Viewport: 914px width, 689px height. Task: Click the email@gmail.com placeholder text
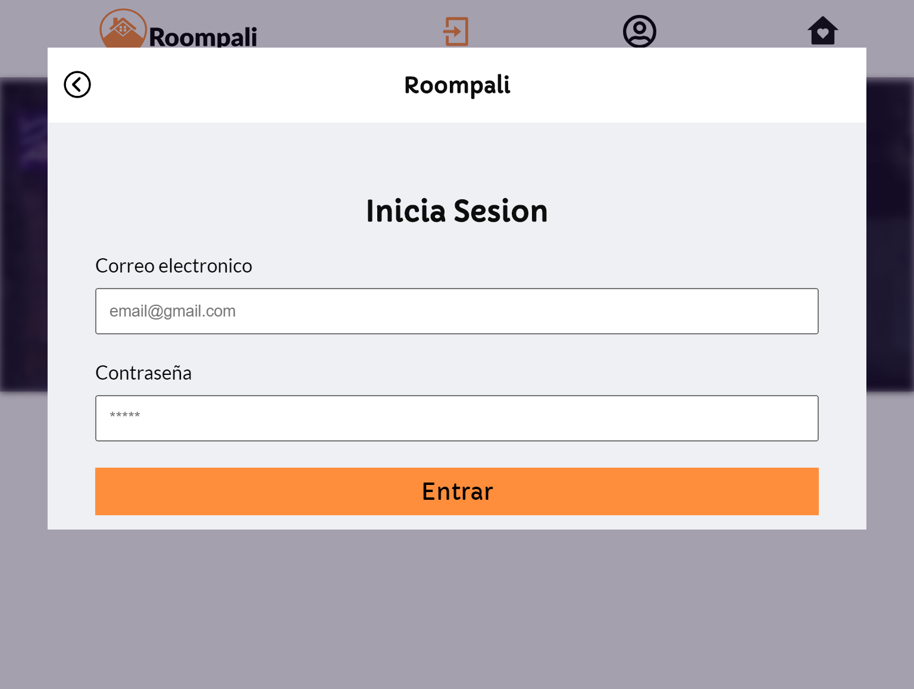pos(173,311)
